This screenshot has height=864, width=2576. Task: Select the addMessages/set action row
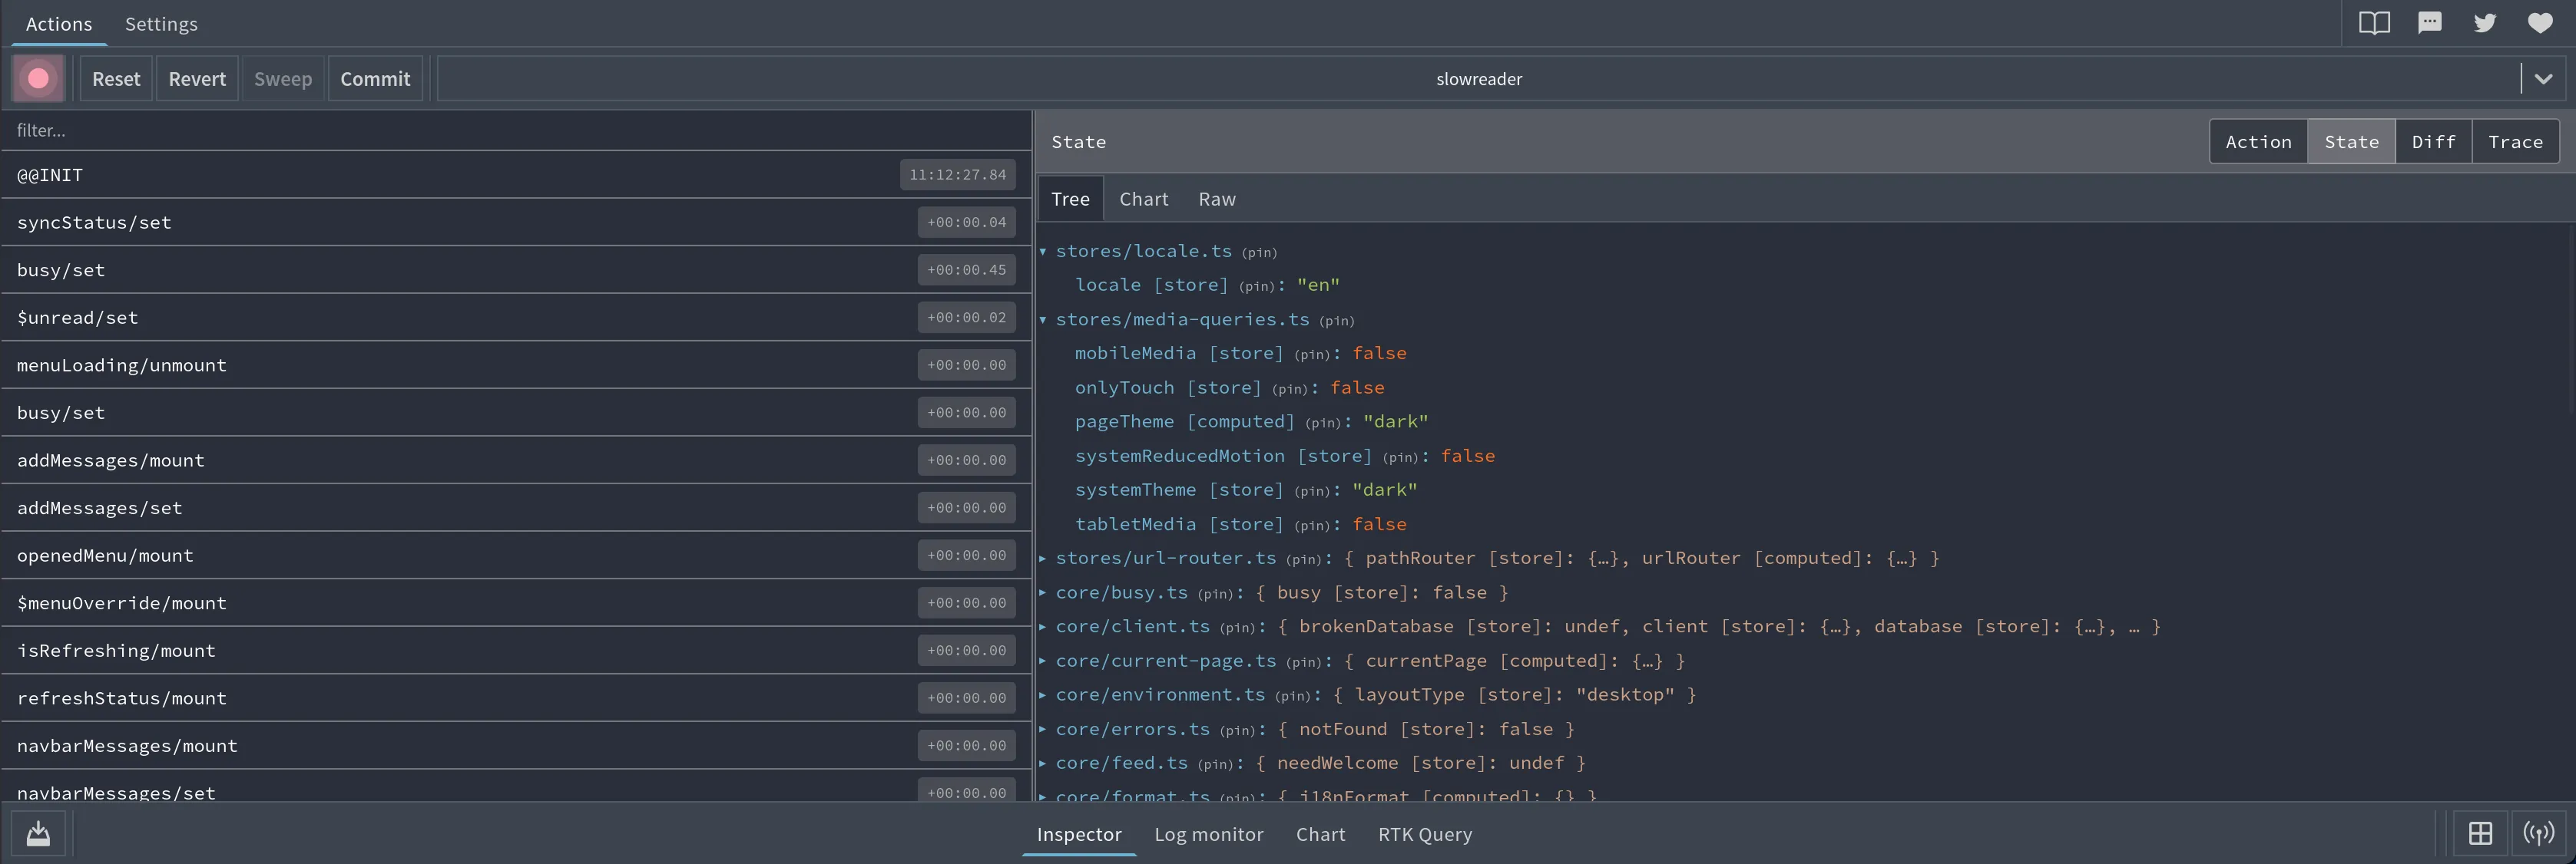pyautogui.click(x=516, y=509)
